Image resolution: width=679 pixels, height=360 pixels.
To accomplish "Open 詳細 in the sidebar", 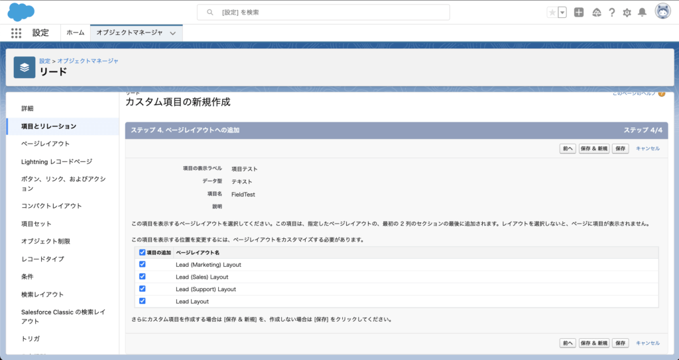I will click(27, 109).
